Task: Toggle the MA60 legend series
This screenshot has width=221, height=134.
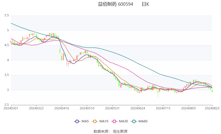Action: 139,121
